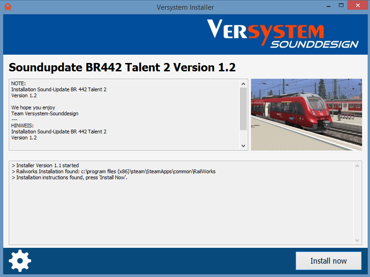Close the Versystem Installer window
370x277 pixels.
point(358,6)
